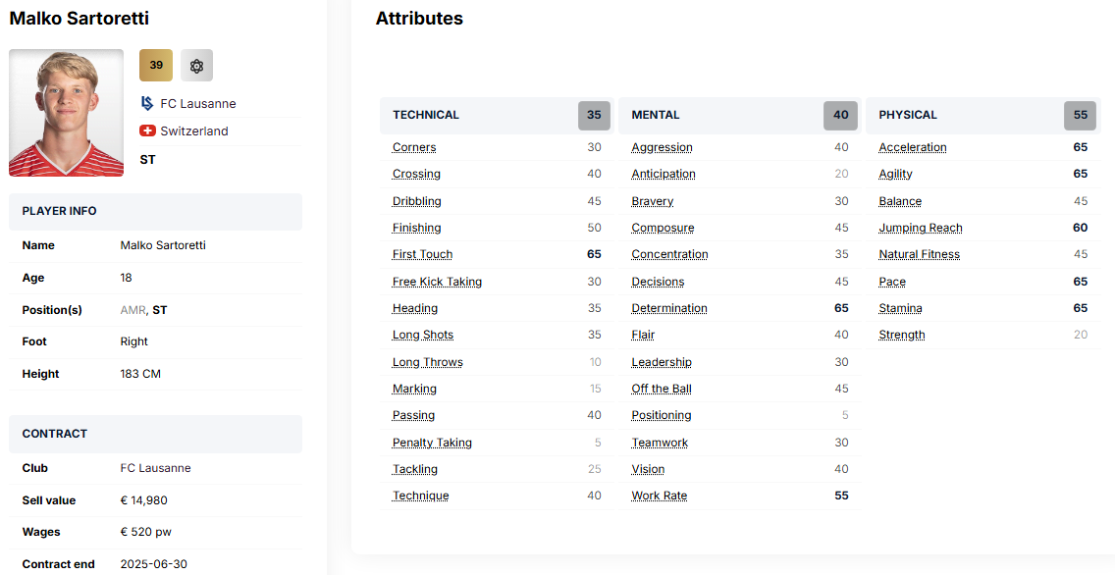Click the Jumping Reach attribute
Image resolution: width=1115 pixels, height=575 pixels.
(x=920, y=228)
